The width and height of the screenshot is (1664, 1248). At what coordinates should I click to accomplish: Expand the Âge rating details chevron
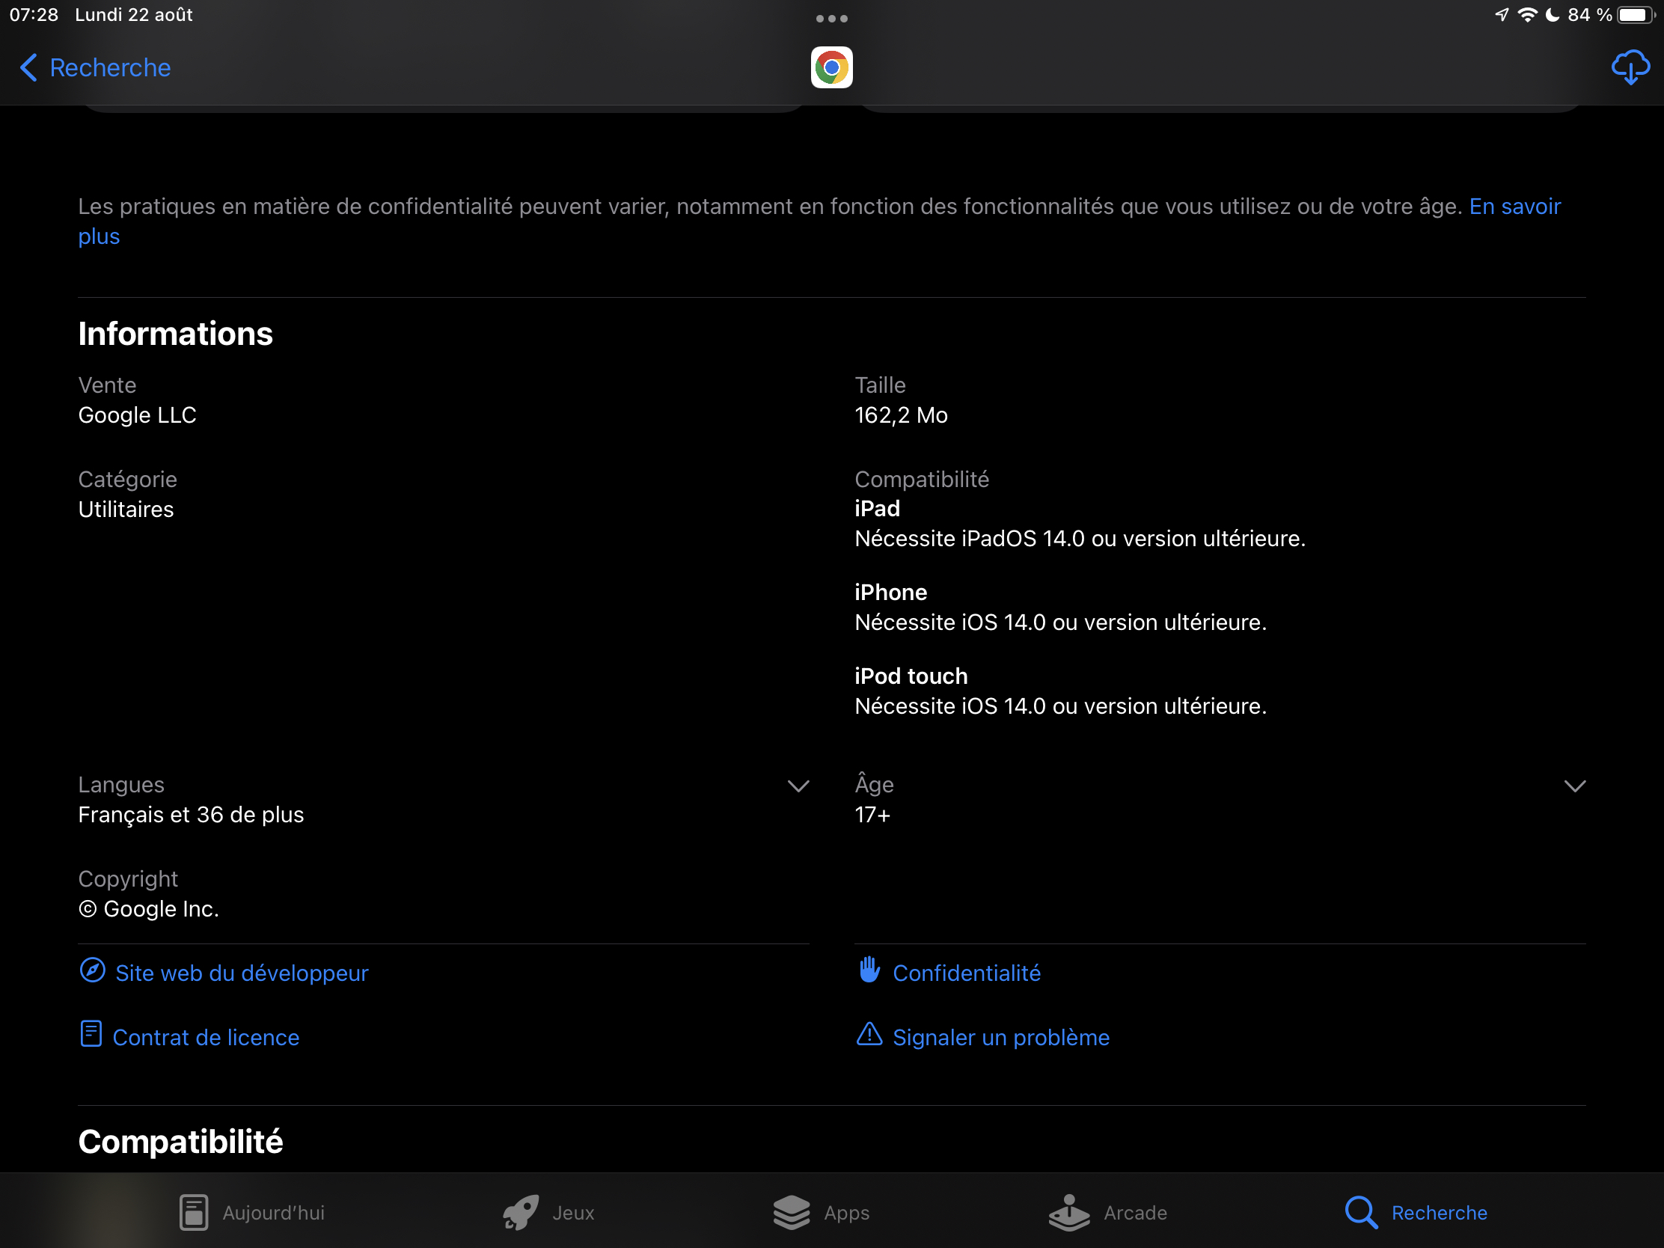[1574, 787]
